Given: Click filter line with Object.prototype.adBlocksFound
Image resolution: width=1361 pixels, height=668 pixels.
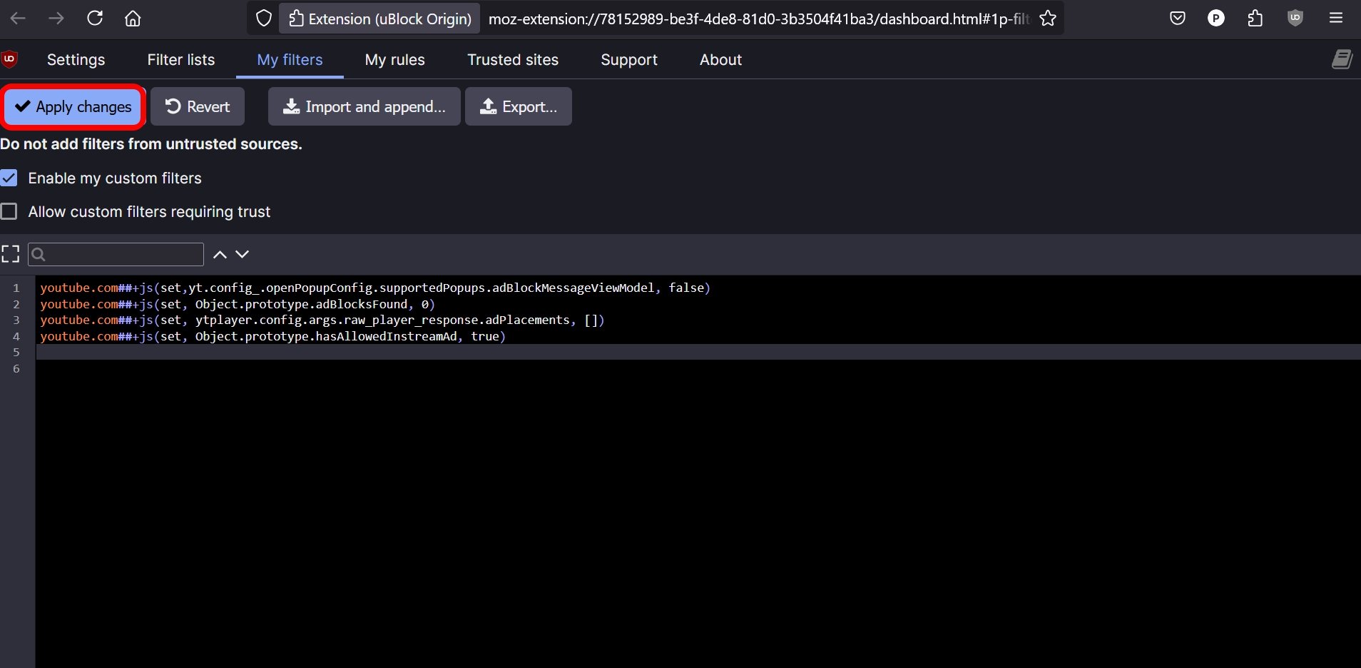Looking at the screenshot, I should [x=238, y=304].
